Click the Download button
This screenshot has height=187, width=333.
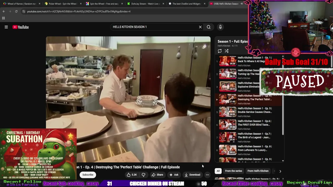pyautogui.click(x=192, y=175)
